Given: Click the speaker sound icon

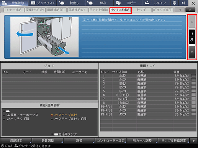Looking at the screenshot, I should (183, 3).
